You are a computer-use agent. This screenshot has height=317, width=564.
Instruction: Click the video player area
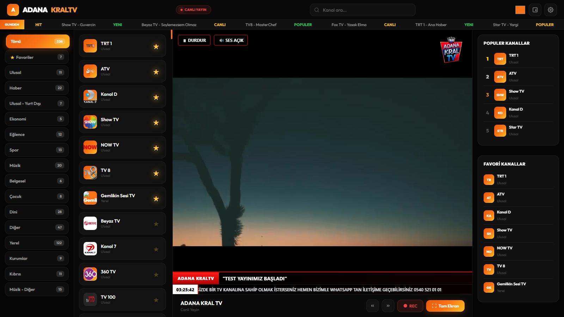pos(323,162)
